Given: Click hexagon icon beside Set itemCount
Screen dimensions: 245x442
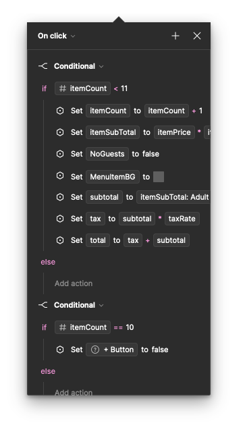Looking at the screenshot, I should pyautogui.click(x=60, y=111).
